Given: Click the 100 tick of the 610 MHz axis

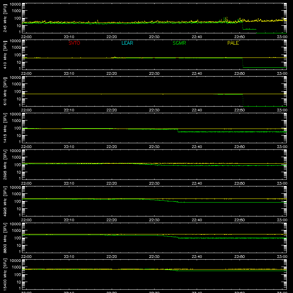Looking at the screenshot, I should pos(18,92).
